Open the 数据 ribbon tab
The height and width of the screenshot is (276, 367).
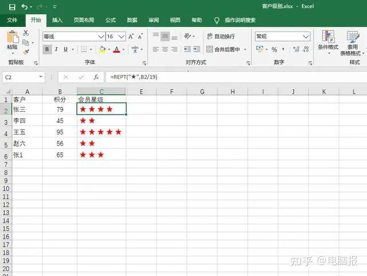tap(132, 20)
